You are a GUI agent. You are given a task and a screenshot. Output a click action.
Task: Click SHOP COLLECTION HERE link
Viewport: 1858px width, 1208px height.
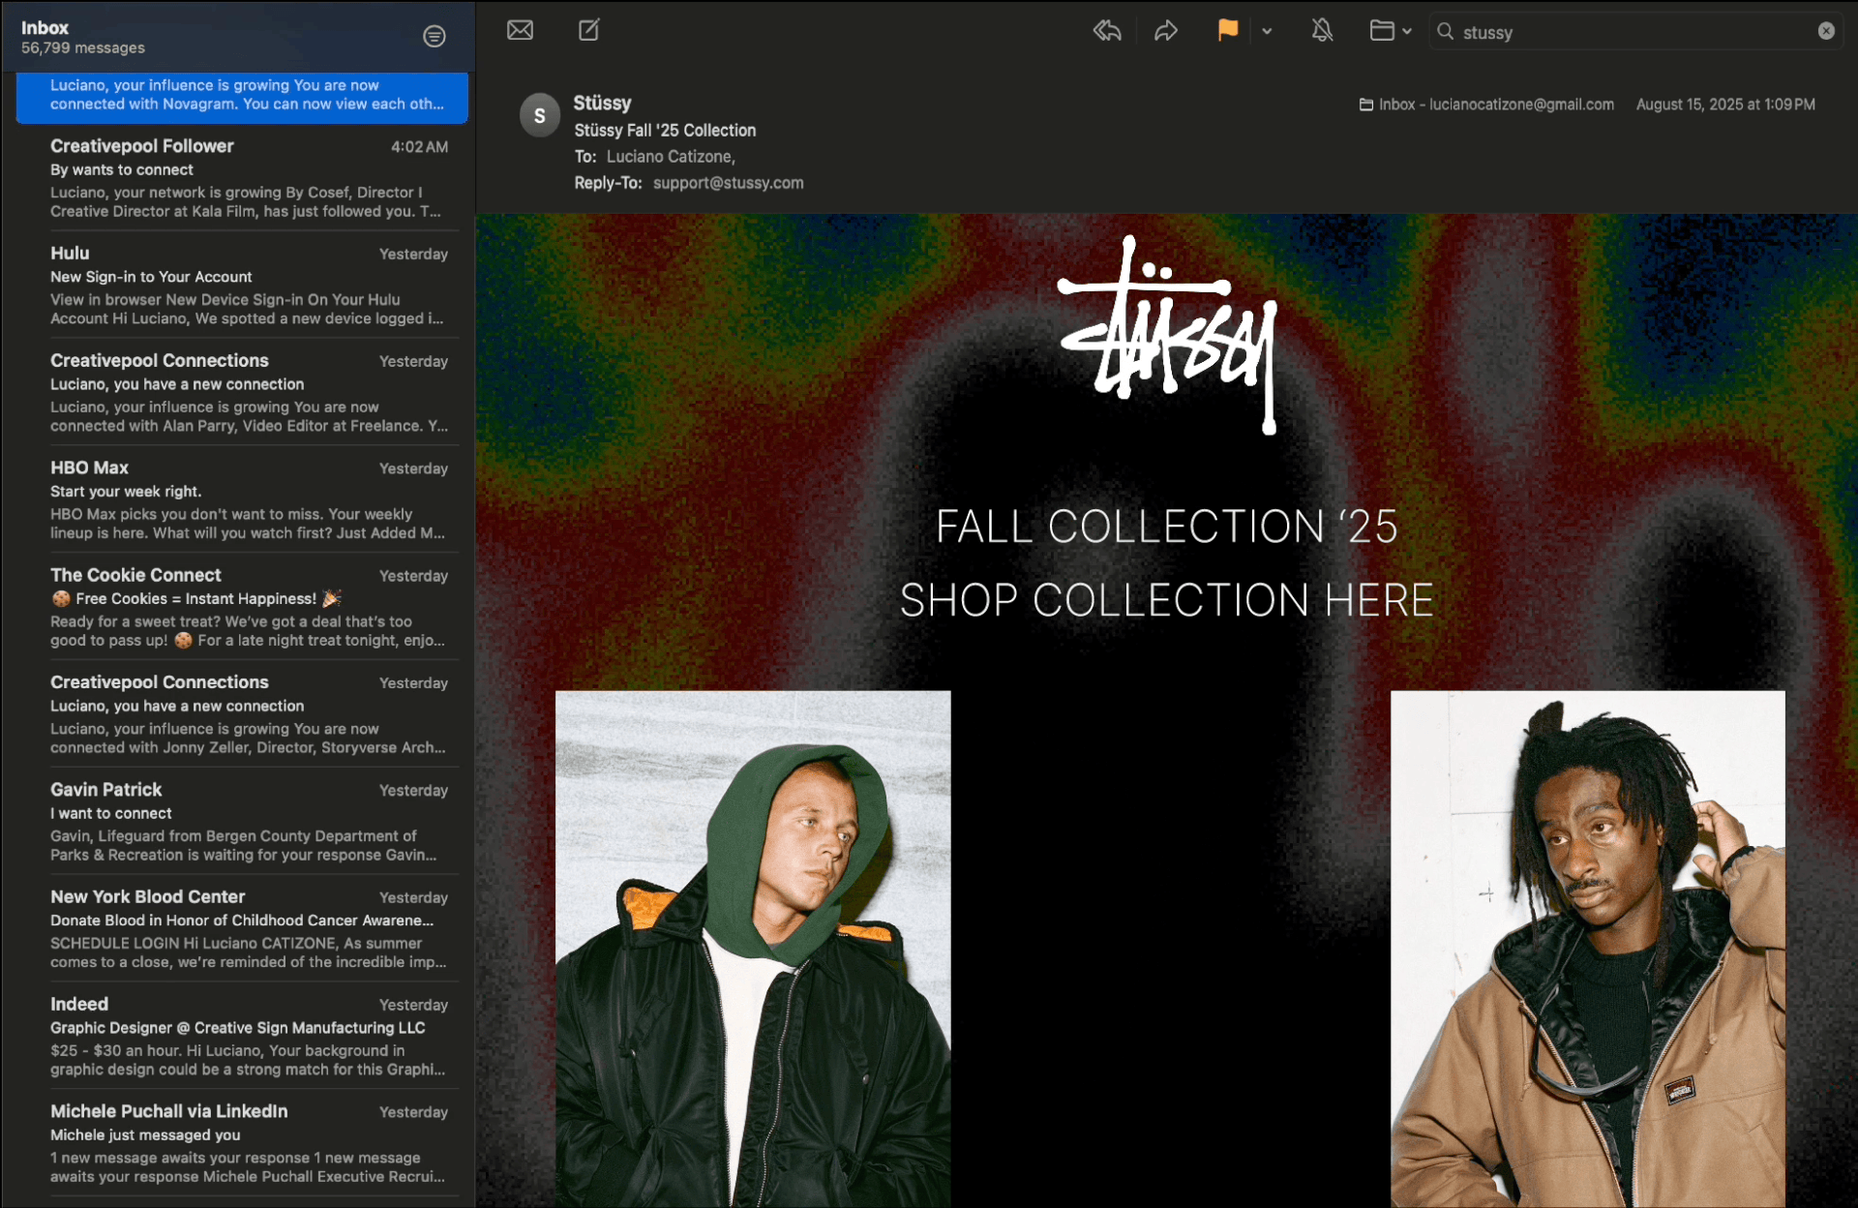tap(1166, 600)
